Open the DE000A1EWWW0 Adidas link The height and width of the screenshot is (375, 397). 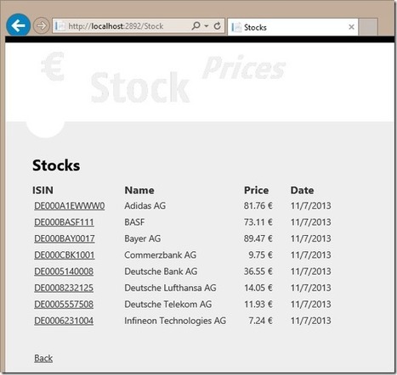70,205
